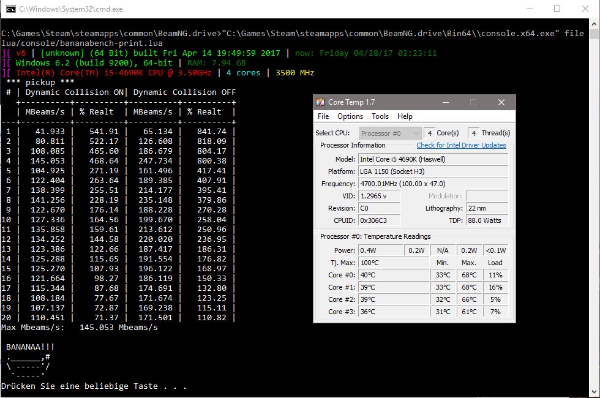Click the cores count field showing 4
Image resolution: width=600 pixels, height=398 pixels.
[429, 133]
